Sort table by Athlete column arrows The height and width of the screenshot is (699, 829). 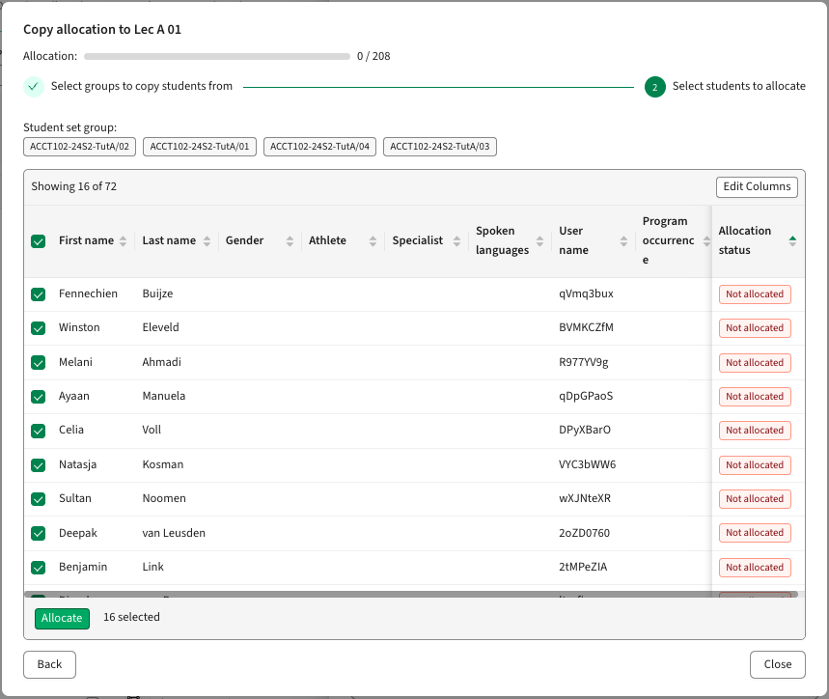pos(373,241)
